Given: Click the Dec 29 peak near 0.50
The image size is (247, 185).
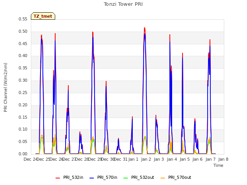Looking at the screenshot, I should coord(93,32).
